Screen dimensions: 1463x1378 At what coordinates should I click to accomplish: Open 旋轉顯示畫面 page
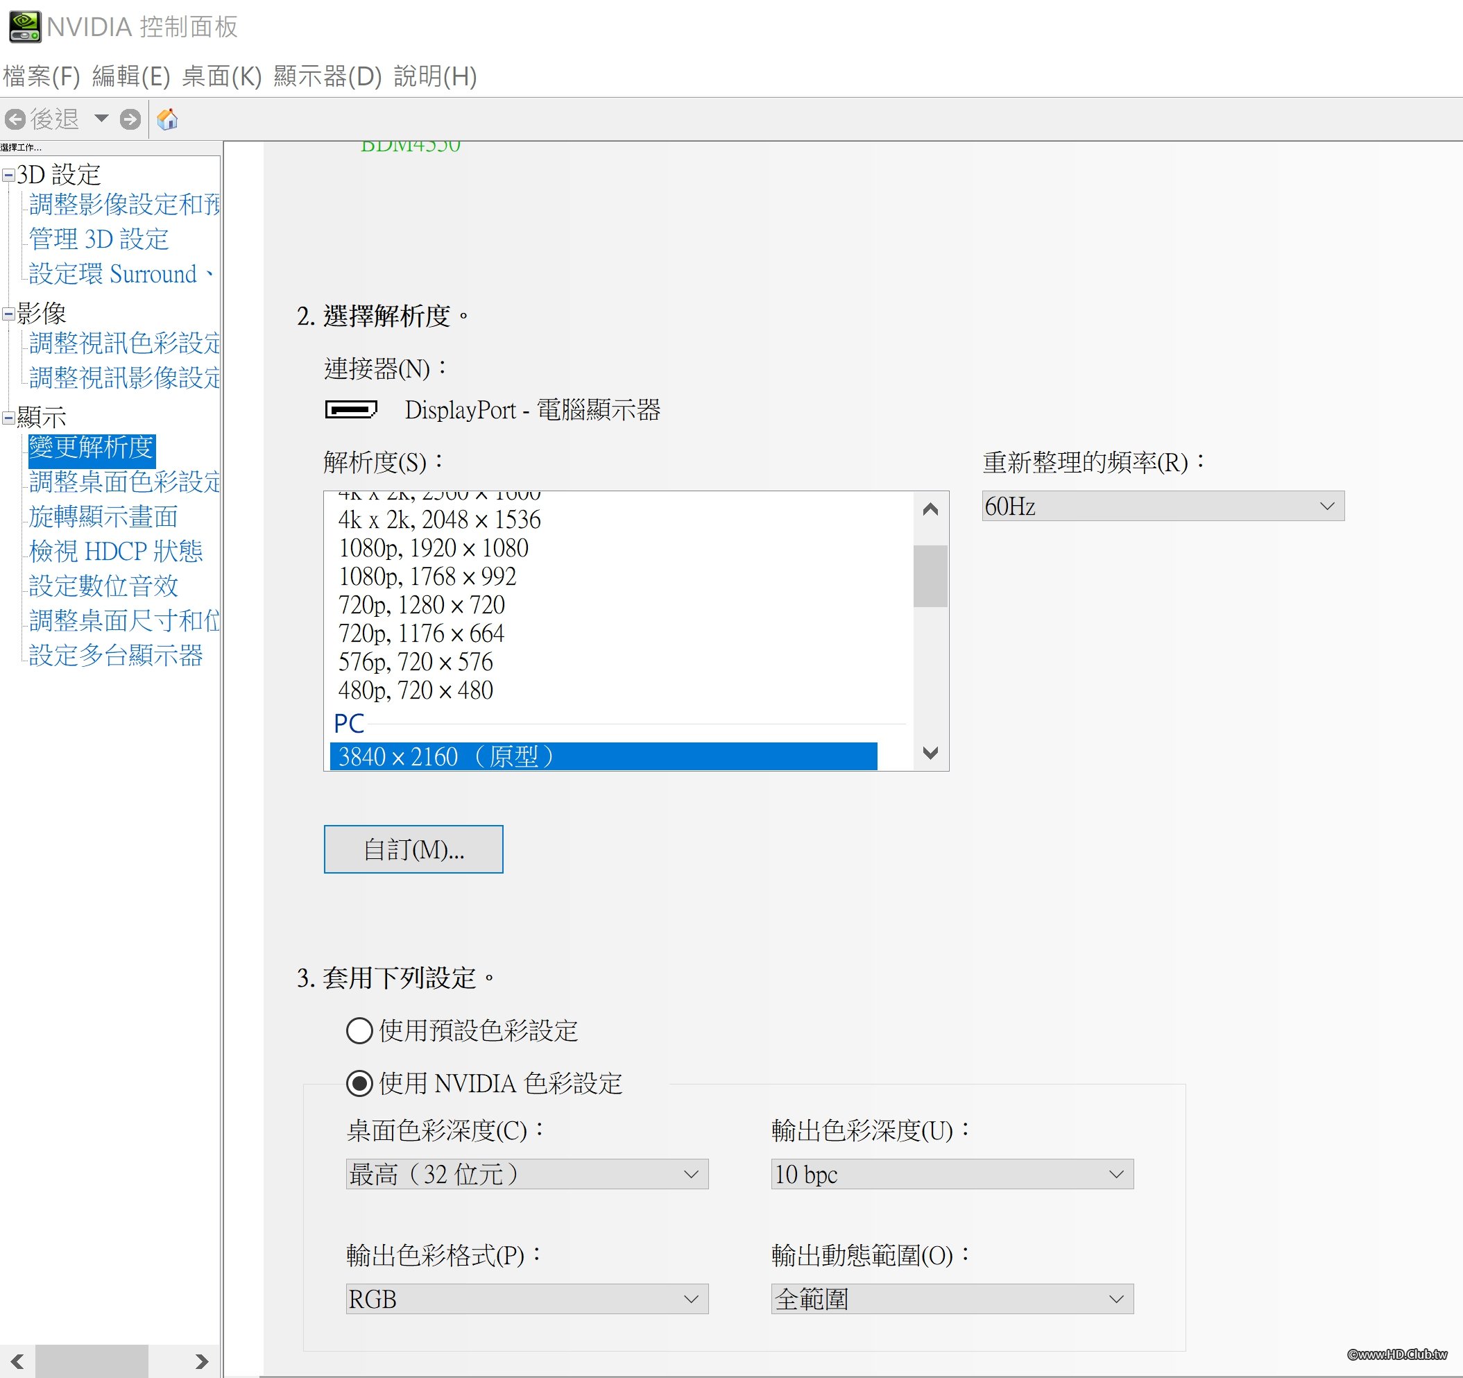click(103, 517)
